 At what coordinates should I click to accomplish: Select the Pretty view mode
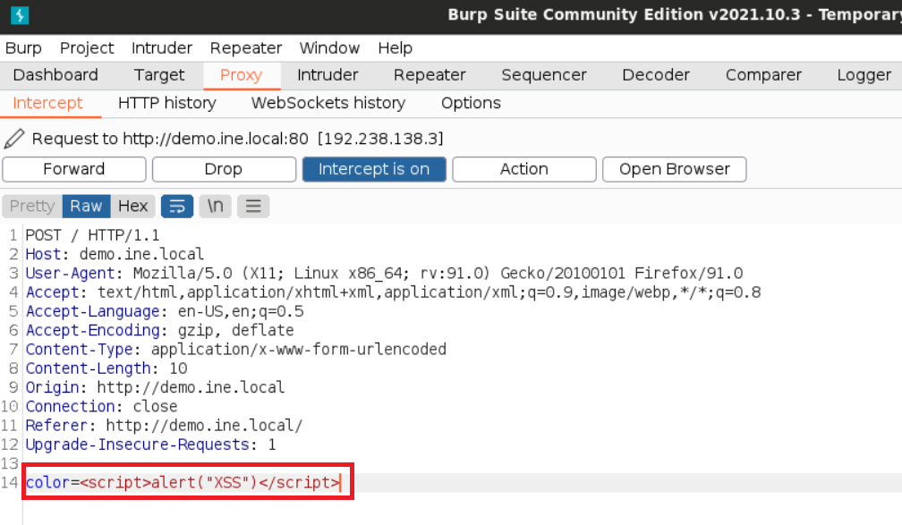[32, 206]
